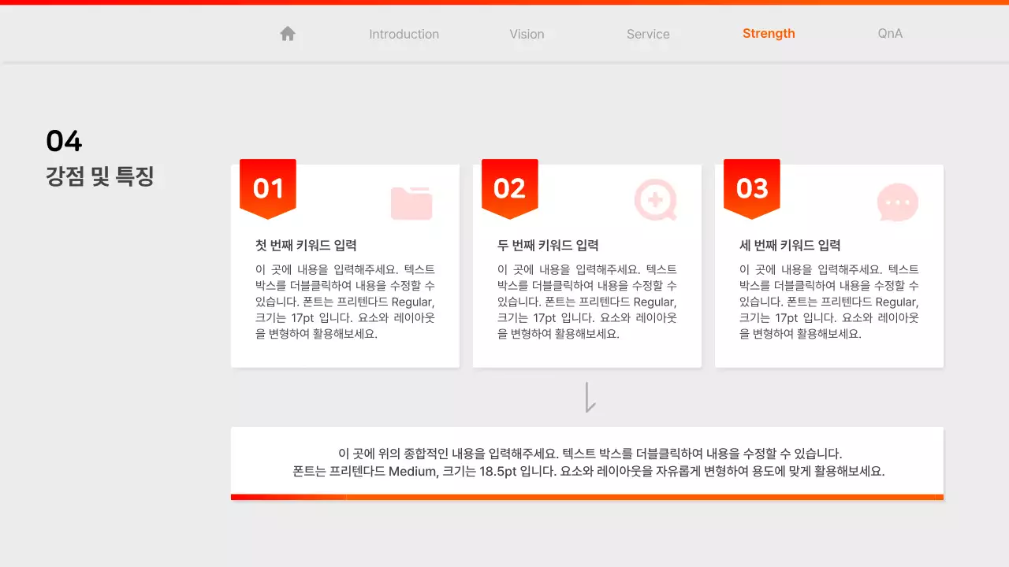Screen dimensions: 1009x567
Task: Click the gradient bar under the summary box
Action: tap(586, 496)
